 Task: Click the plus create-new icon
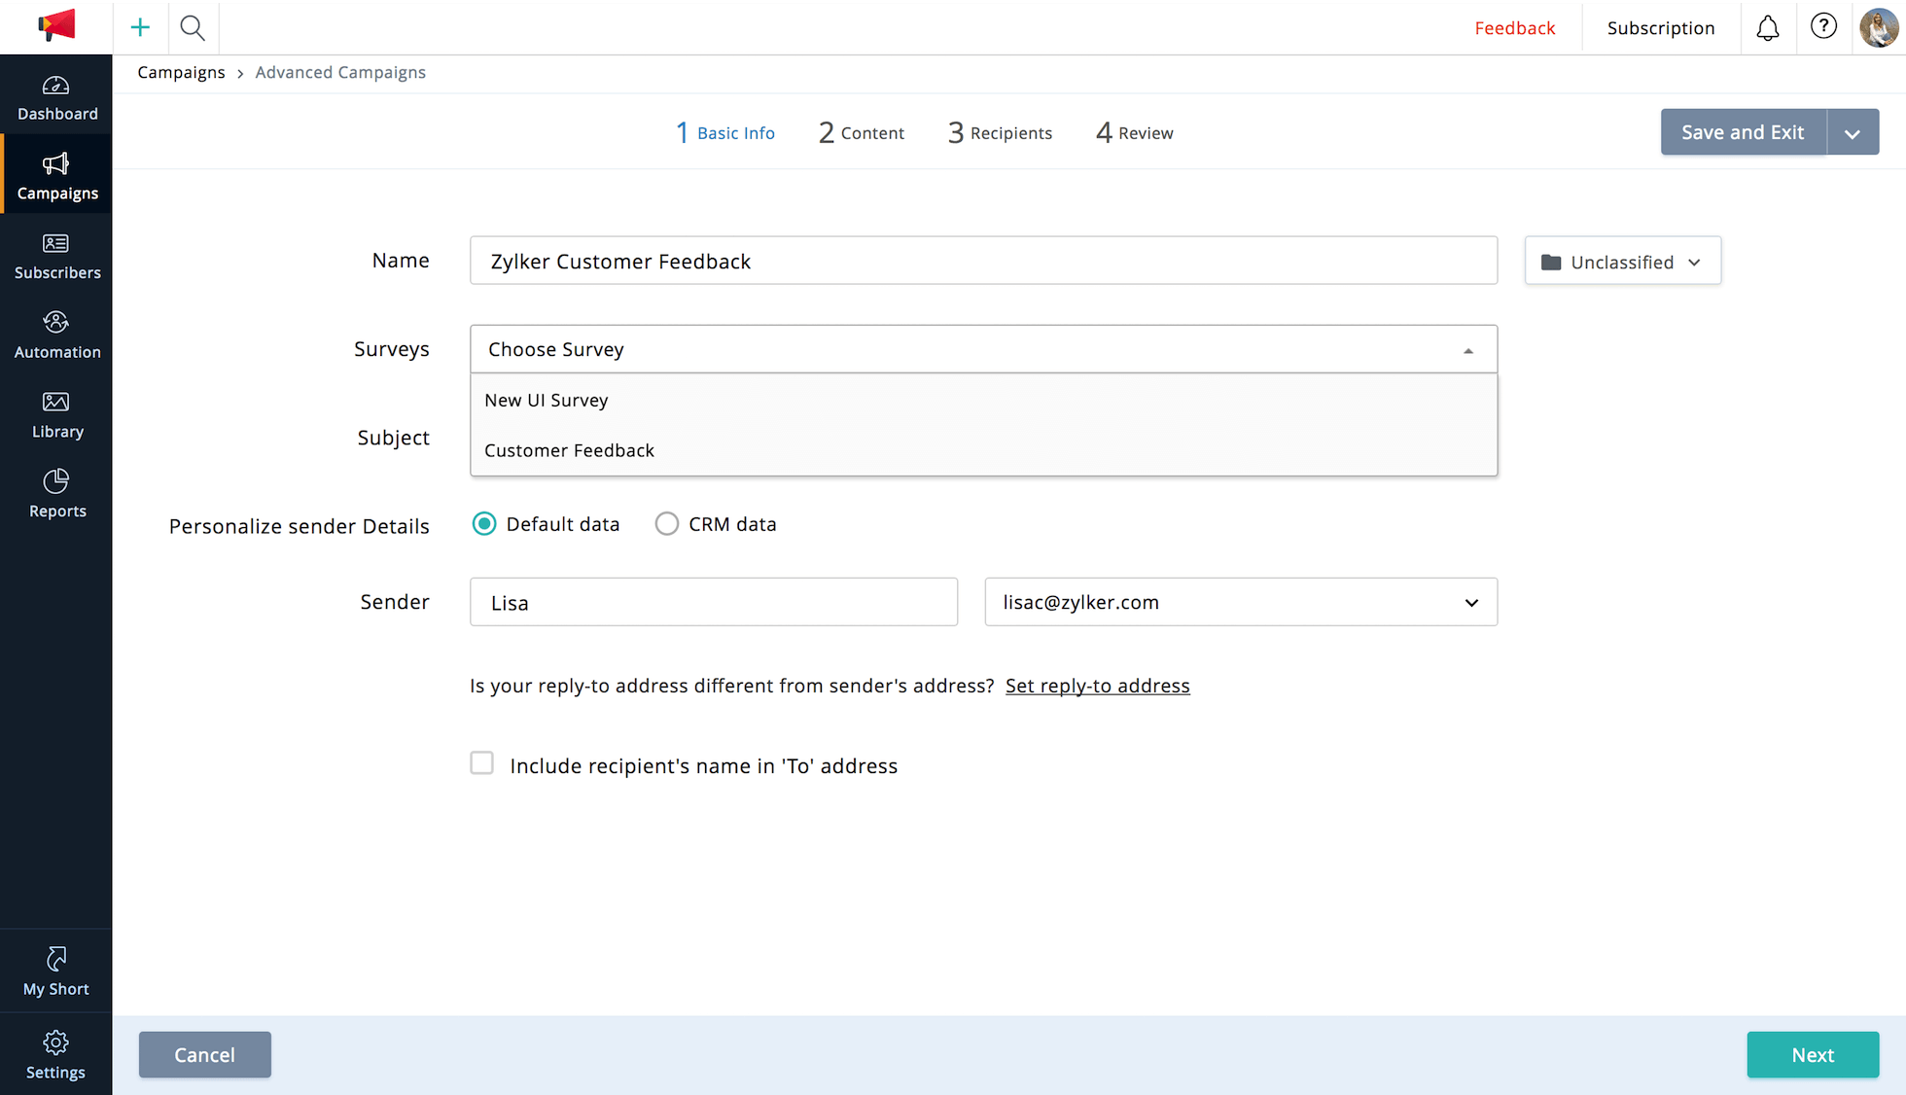click(140, 27)
